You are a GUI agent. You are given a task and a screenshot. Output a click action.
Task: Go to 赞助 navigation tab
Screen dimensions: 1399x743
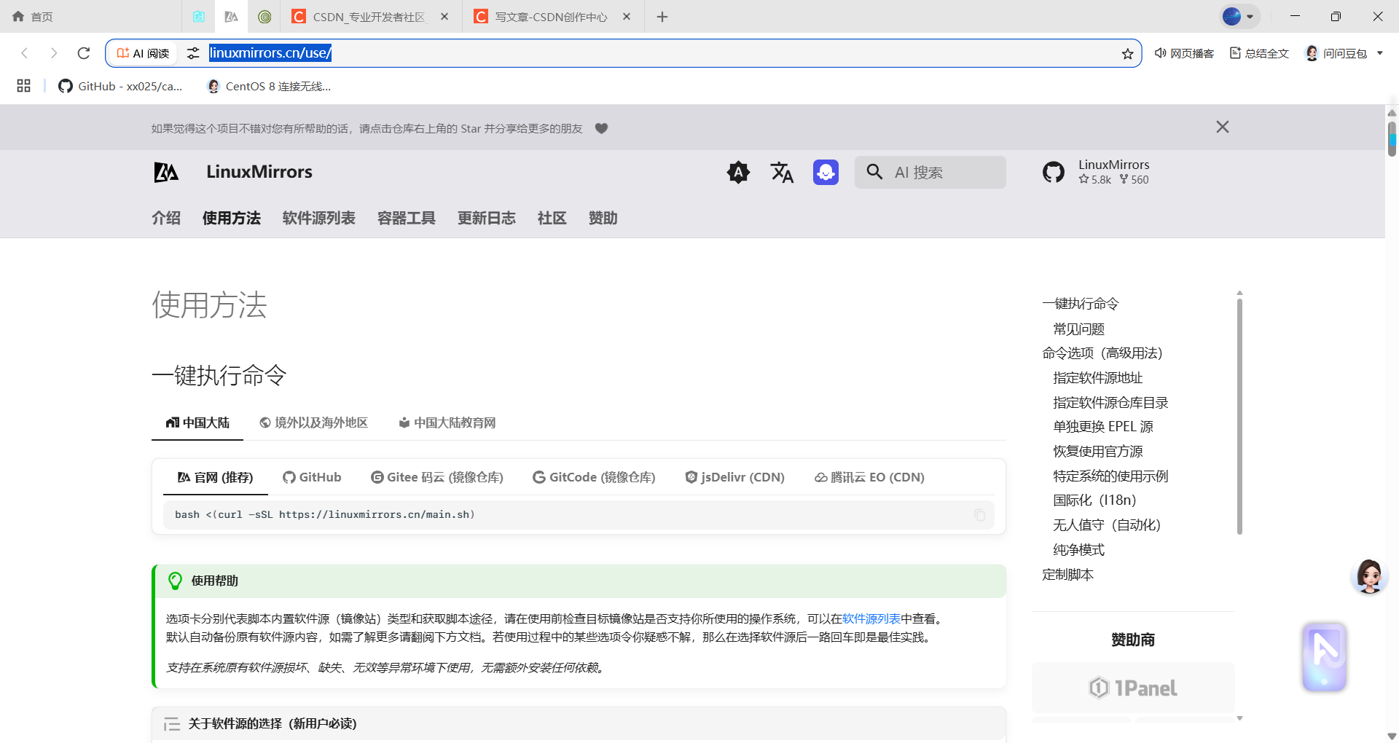(603, 218)
